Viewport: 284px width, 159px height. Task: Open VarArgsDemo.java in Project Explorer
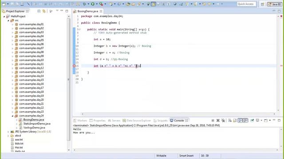pyautogui.click(x=34, y=128)
